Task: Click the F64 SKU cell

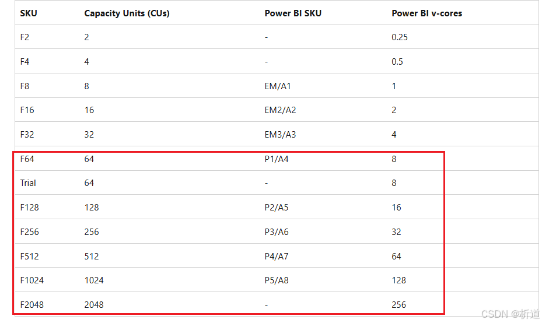Action: tap(27, 159)
